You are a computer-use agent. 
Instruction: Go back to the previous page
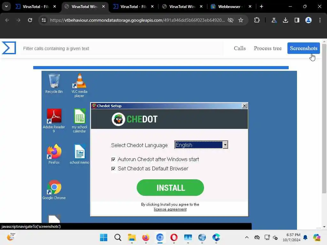7,20
